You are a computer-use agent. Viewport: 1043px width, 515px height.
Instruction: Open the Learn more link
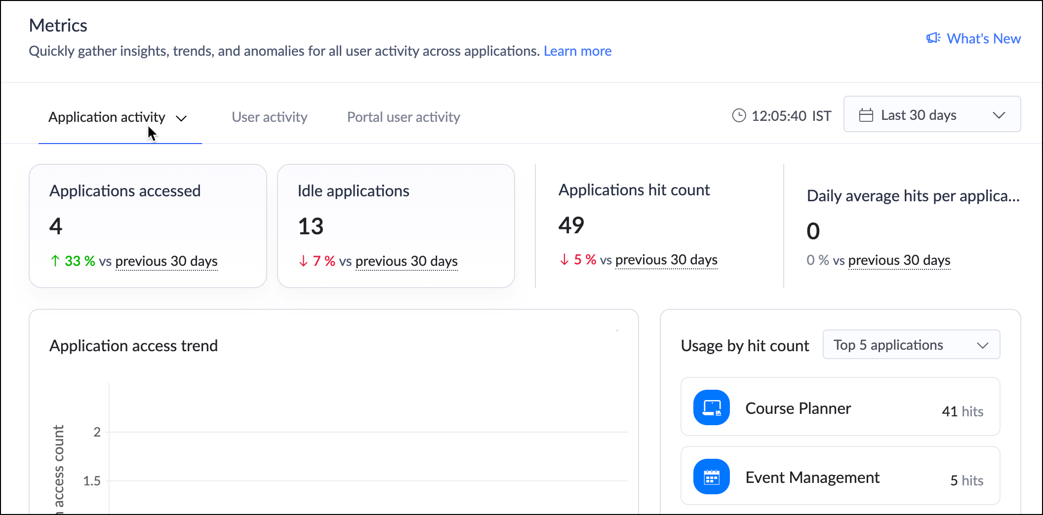(577, 51)
